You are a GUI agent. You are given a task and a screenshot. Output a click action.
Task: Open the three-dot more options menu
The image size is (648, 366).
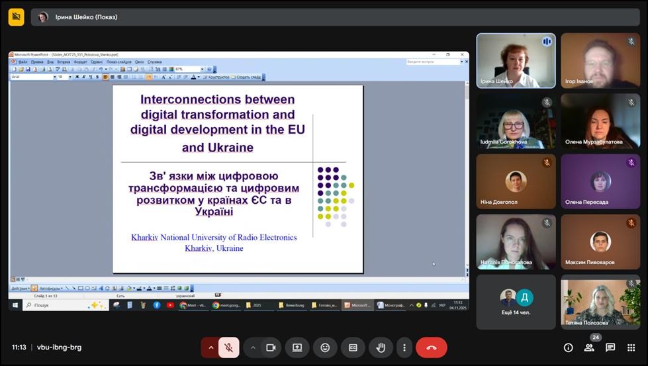[404, 347]
